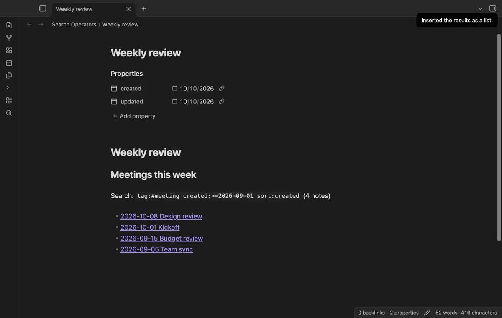Edit the created date value 10/10/2026

[197, 88]
